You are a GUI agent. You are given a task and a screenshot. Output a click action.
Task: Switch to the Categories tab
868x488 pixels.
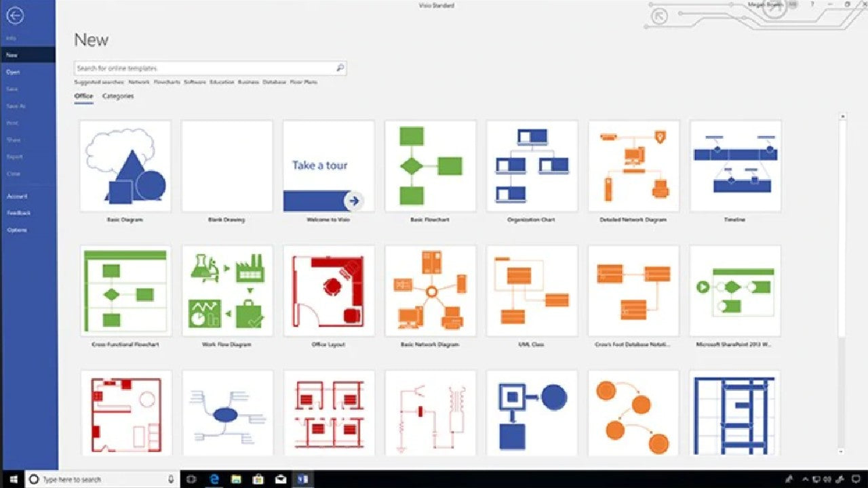pyautogui.click(x=118, y=96)
